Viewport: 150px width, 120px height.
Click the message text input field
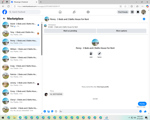98,111
